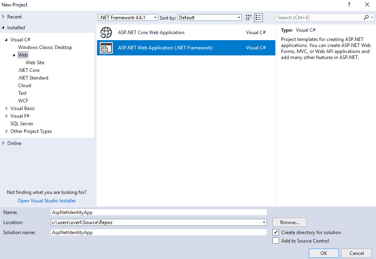Select the Test category
This screenshot has height=259, width=376.
22,93
